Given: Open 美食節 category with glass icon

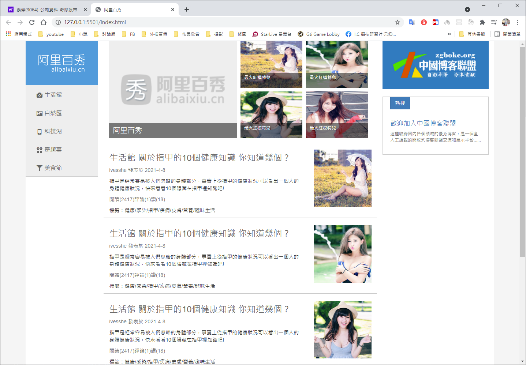Looking at the screenshot, I should pos(49,168).
